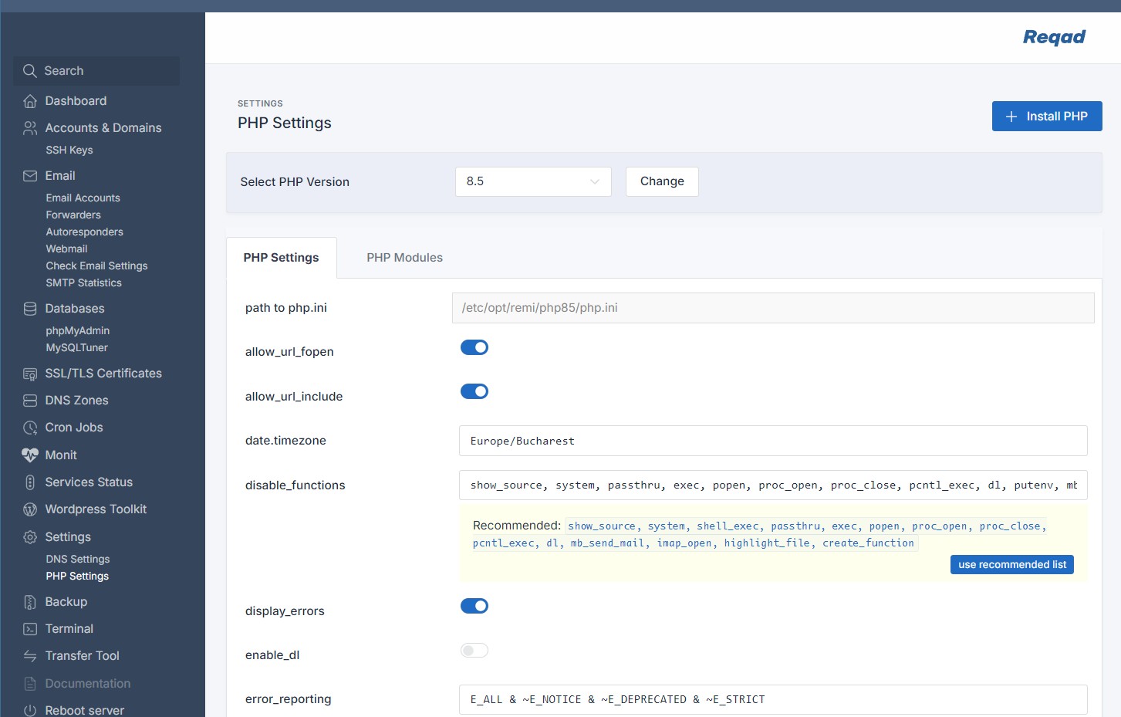Click the search magnifier icon
Image resolution: width=1121 pixels, height=717 pixels.
click(30, 71)
